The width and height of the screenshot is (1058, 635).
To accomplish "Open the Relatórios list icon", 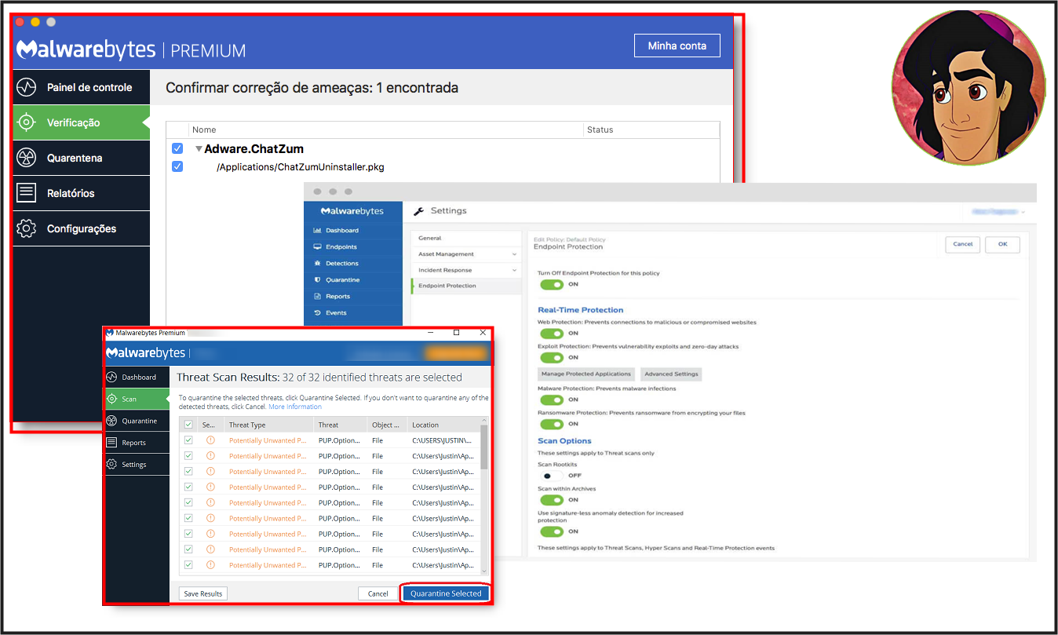I will click(x=27, y=193).
